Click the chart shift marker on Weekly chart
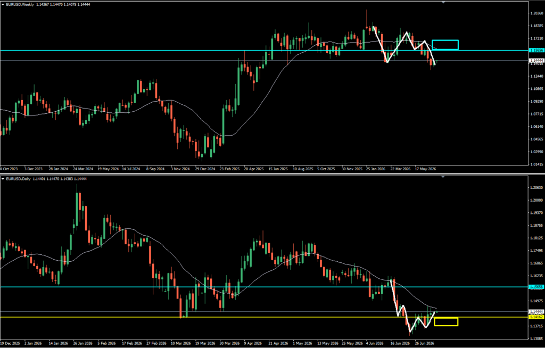Image resolution: width=545 pixels, height=348 pixels. pyautogui.click(x=443, y=3)
